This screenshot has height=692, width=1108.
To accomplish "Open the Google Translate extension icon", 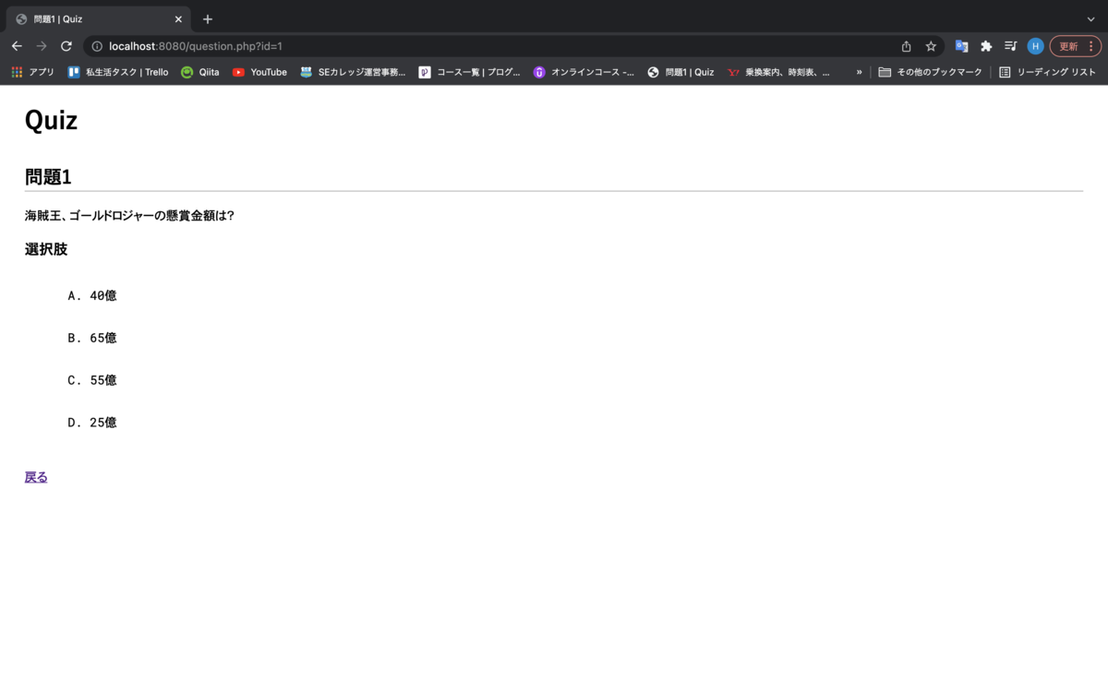I will click(961, 46).
